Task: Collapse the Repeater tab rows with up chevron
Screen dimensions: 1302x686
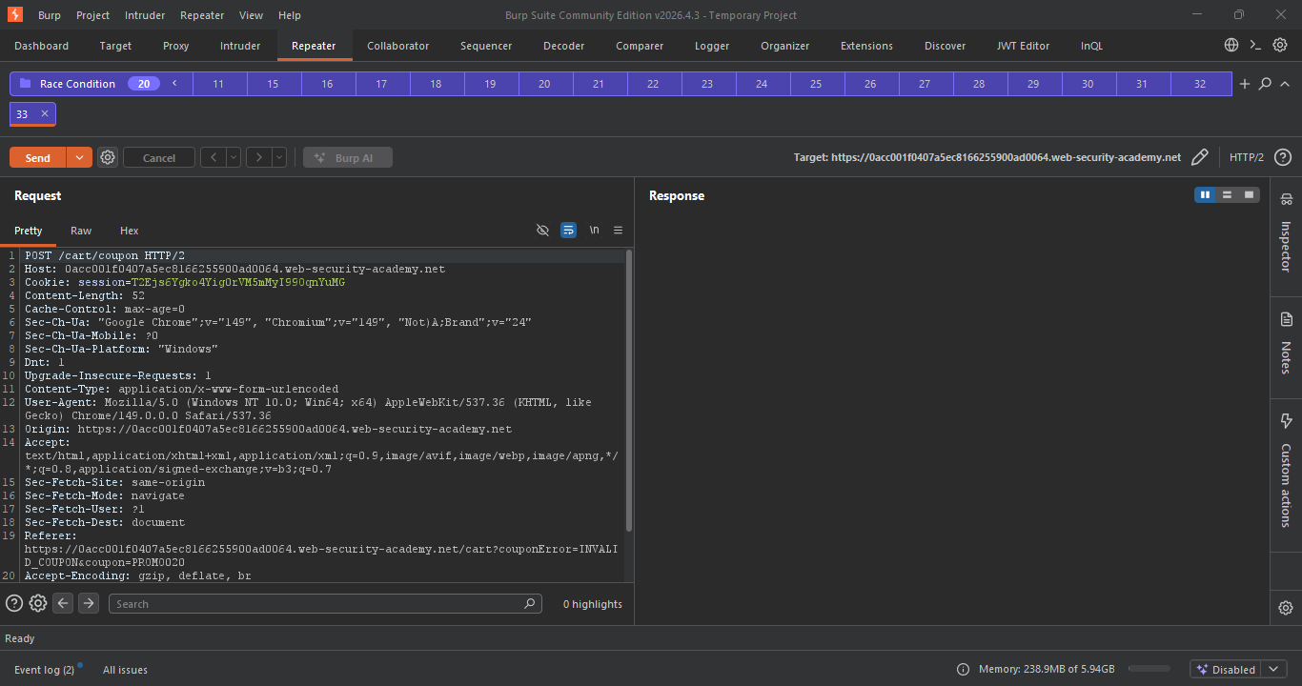Action: coord(1285,84)
